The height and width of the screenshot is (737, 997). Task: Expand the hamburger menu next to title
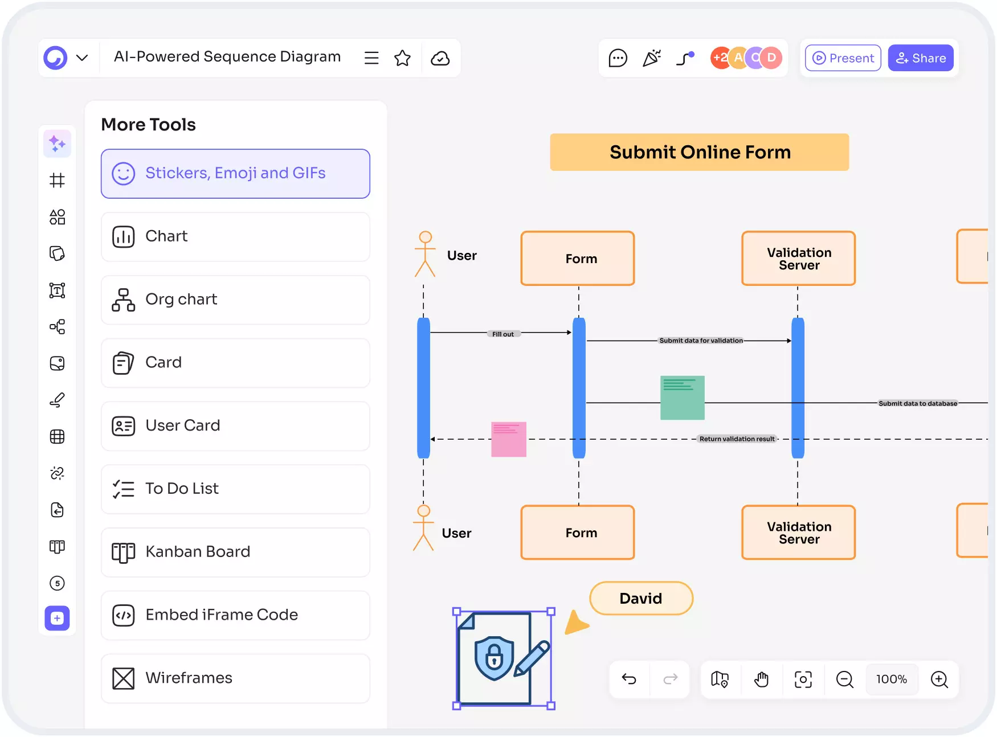point(371,58)
